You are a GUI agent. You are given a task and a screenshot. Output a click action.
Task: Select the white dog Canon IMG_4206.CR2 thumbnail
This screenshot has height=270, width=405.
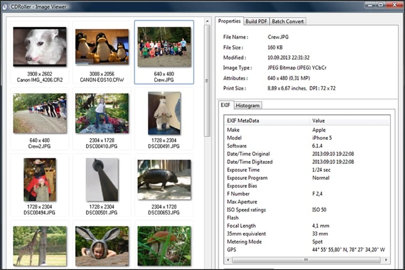tap(40, 46)
